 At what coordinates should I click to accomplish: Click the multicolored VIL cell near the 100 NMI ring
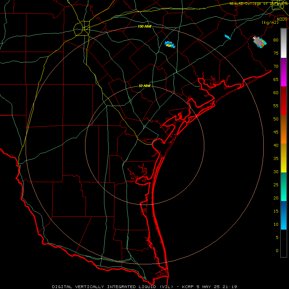coord(170,45)
